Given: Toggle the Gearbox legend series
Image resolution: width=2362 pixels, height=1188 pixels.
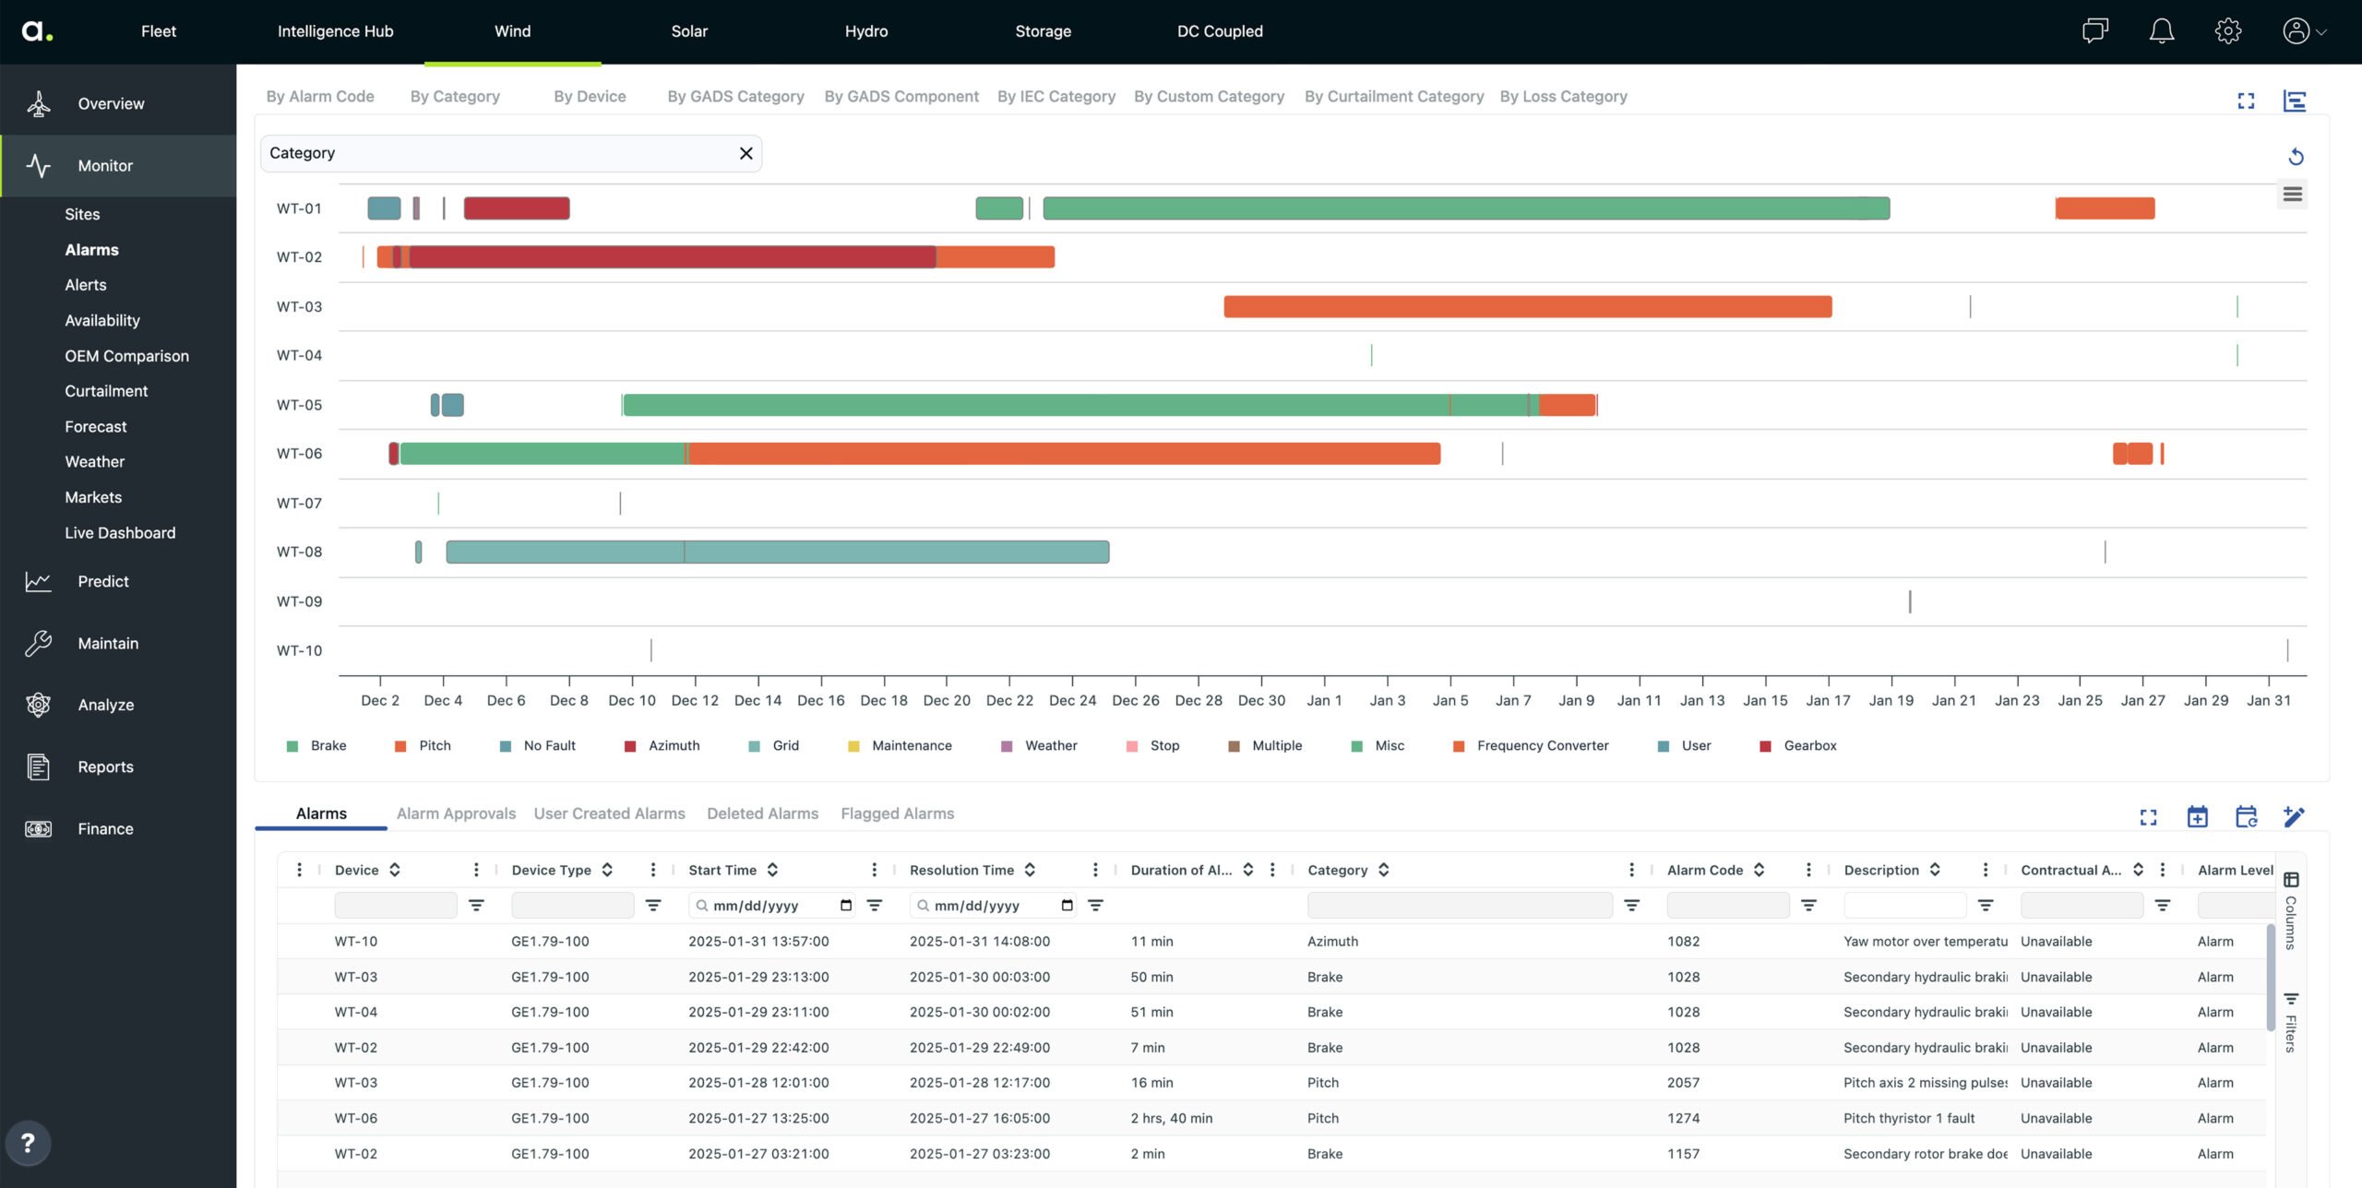Looking at the screenshot, I should click(1808, 745).
